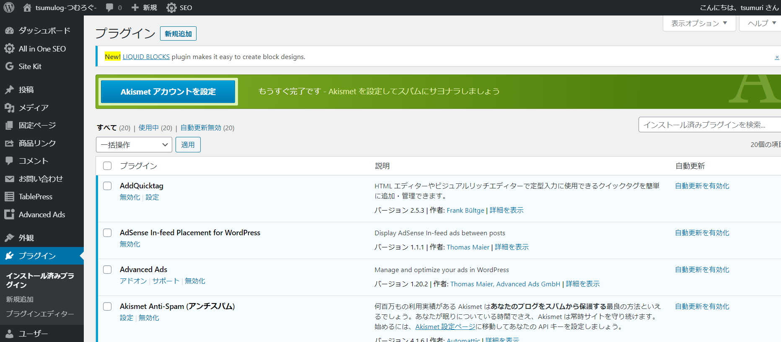Sort by プラグイン column header
Viewport: 781px width, 342px height.
pyautogui.click(x=139, y=166)
